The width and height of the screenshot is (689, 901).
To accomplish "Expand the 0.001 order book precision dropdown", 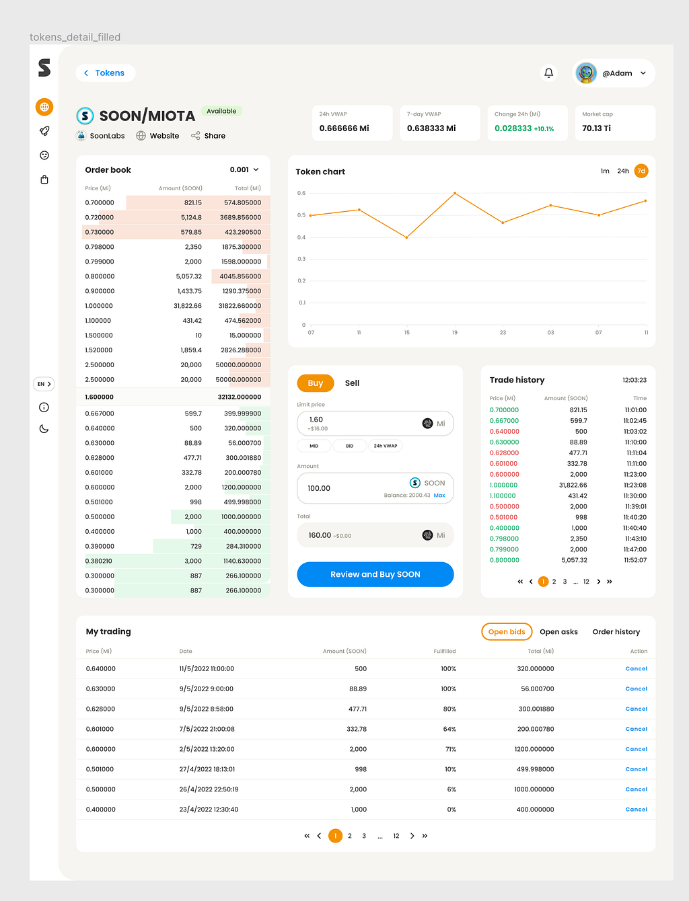I will point(244,170).
